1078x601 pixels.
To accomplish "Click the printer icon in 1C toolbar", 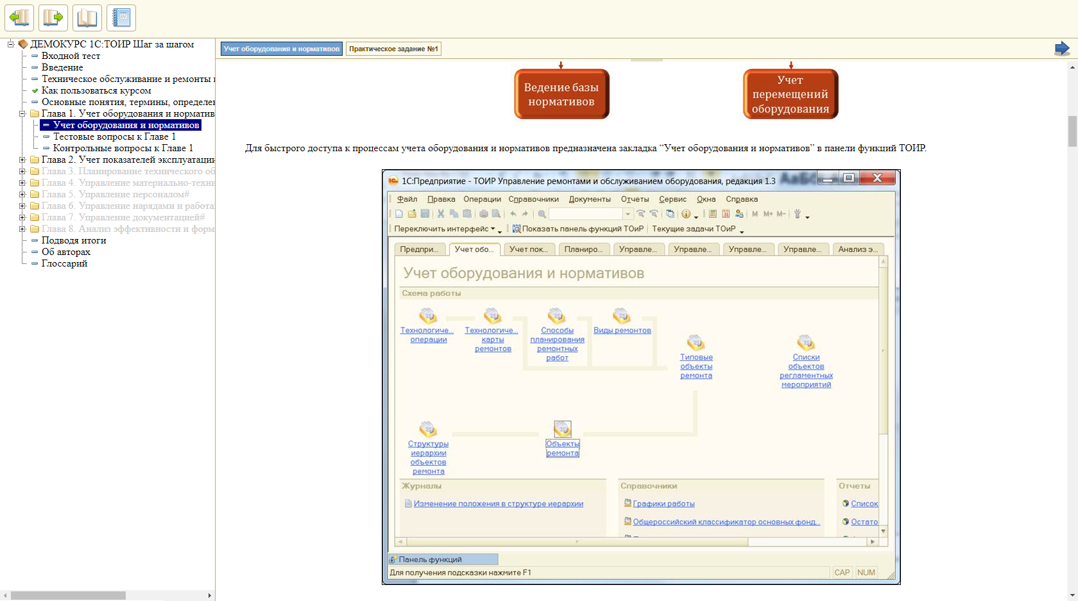I will tap(483, 214).
